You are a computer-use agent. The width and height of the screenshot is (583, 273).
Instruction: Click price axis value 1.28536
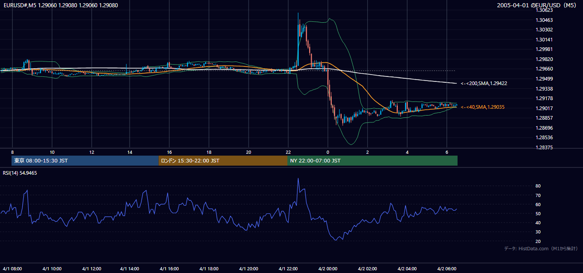click(x=545, y=137)
